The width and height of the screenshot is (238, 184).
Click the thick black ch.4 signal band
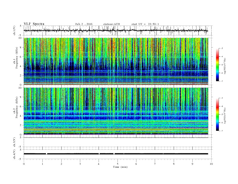point(116,154)
